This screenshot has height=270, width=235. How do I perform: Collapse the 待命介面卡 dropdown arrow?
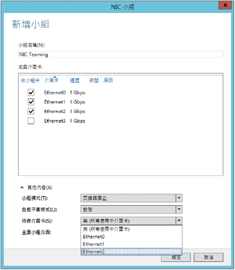pos(179,221)
